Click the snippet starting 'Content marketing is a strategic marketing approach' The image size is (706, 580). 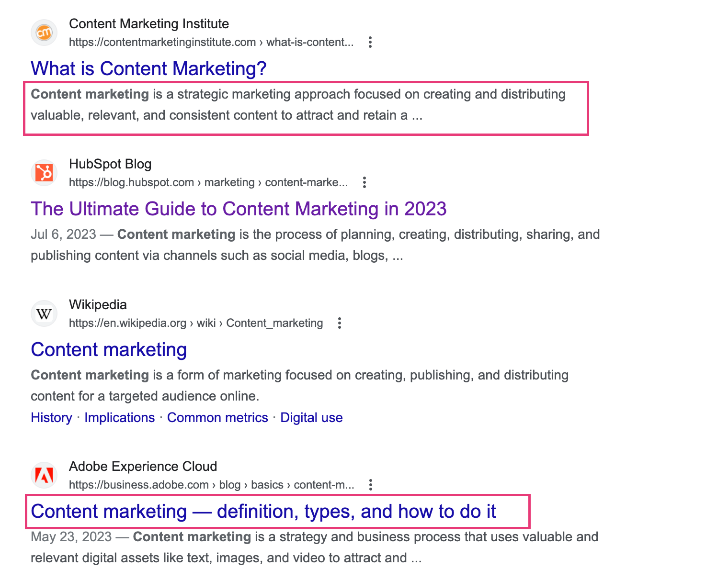(x=298, y=104)
